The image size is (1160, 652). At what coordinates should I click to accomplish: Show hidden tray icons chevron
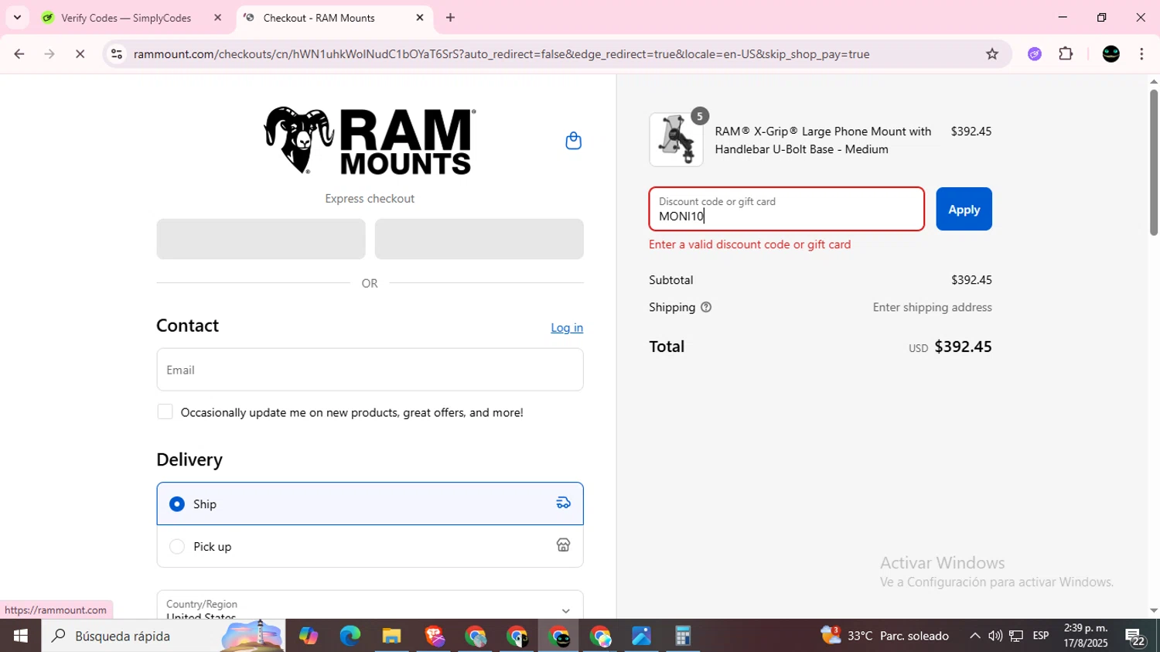click(x=974, y=636)
